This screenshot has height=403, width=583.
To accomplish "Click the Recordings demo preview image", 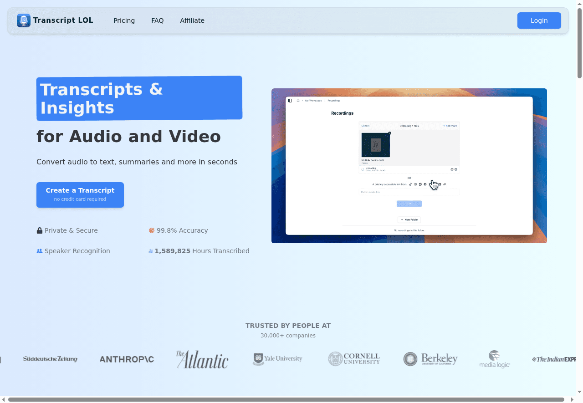I will 409,166.
